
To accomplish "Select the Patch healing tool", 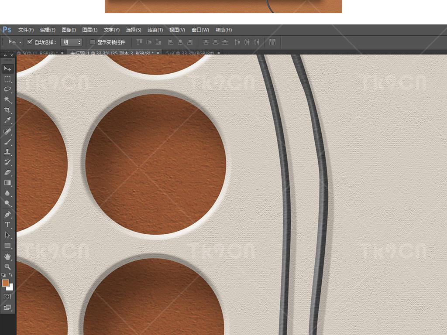I will click(x=7, y=131).
